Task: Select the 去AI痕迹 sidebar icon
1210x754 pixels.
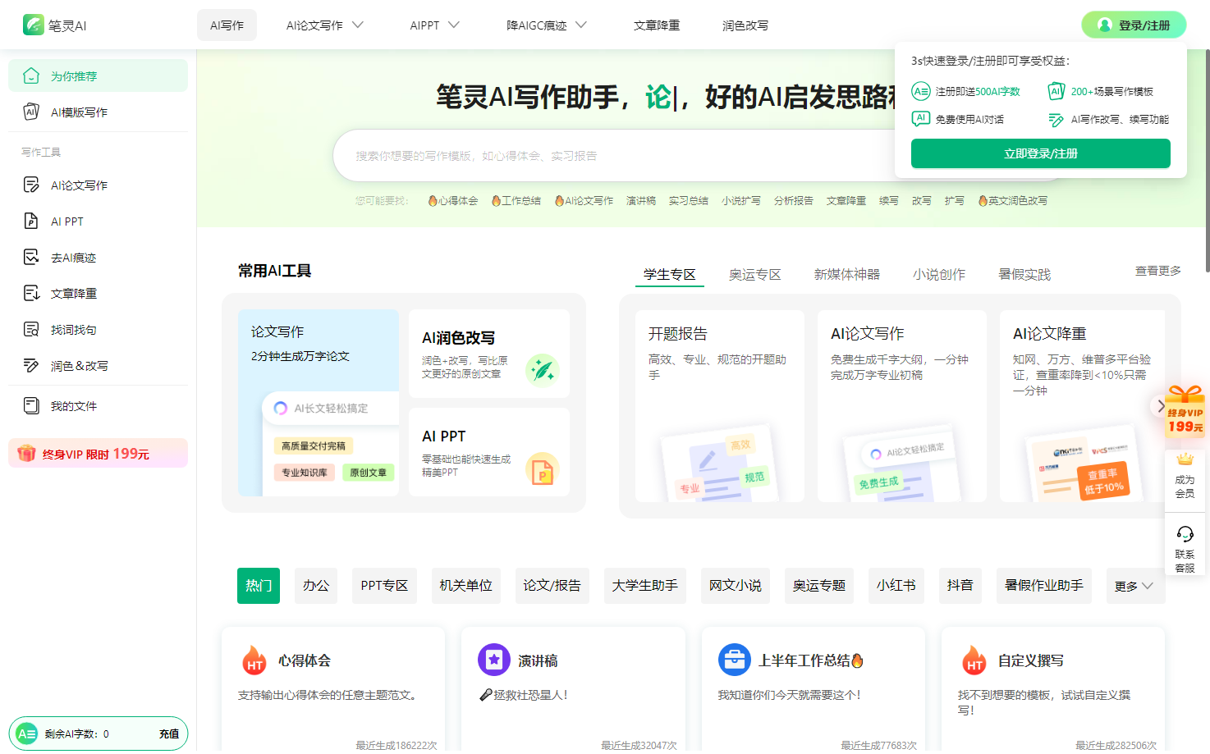Action: 31,257
